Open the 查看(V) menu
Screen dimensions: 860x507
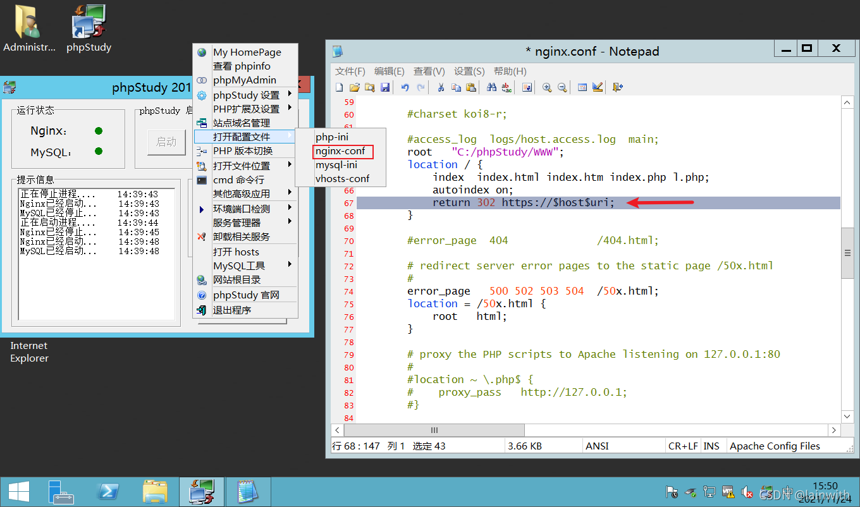[x=429, y=71]
